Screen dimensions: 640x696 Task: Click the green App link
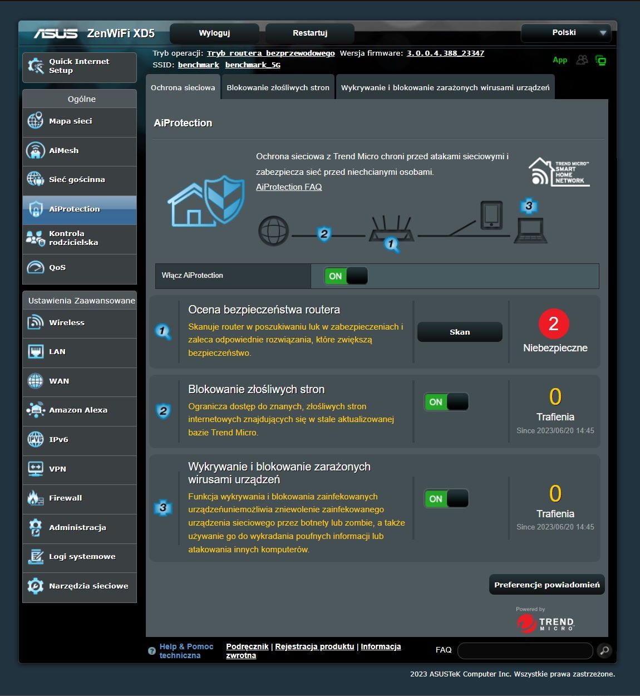tap(560, 60)
